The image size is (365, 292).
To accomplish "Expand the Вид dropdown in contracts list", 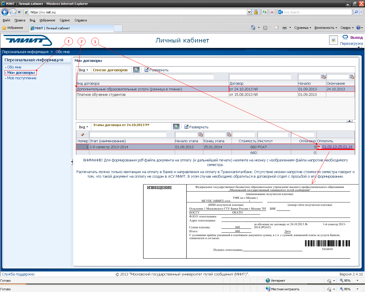I will click(84, 70).
